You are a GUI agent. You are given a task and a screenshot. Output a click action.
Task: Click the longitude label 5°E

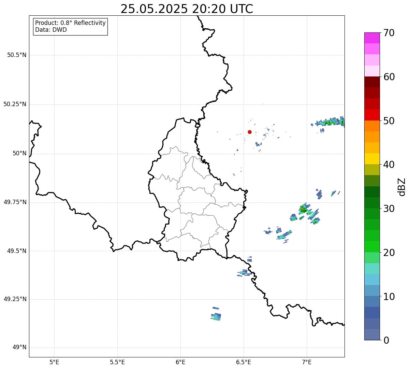[54, 362]
